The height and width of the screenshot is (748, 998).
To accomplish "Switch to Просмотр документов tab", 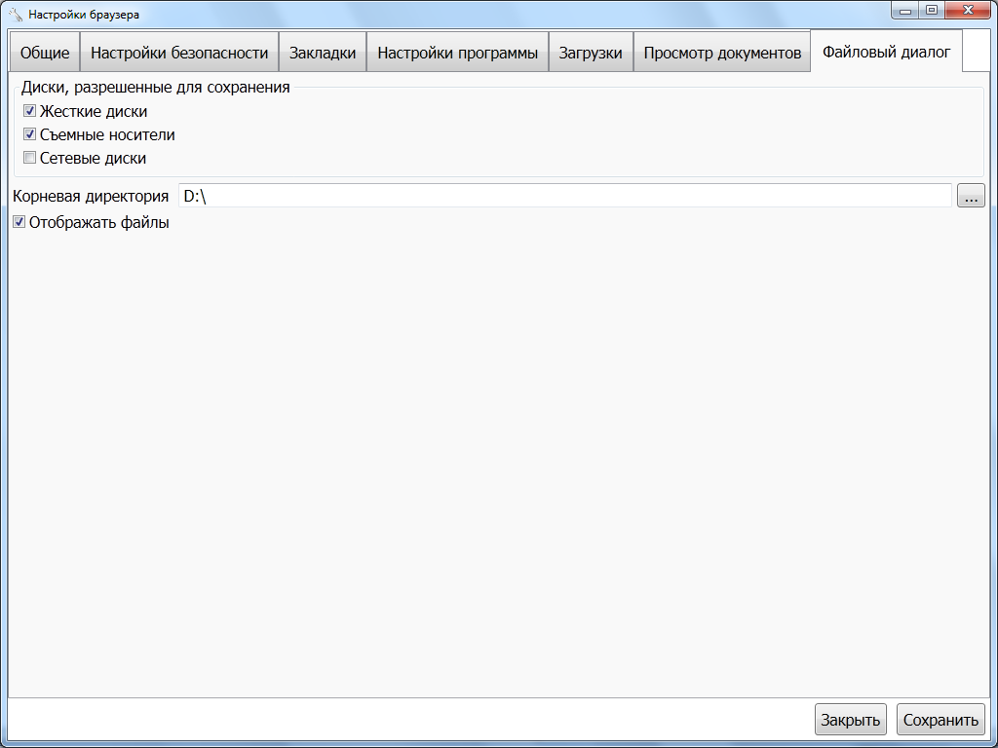I will (722, 54).
